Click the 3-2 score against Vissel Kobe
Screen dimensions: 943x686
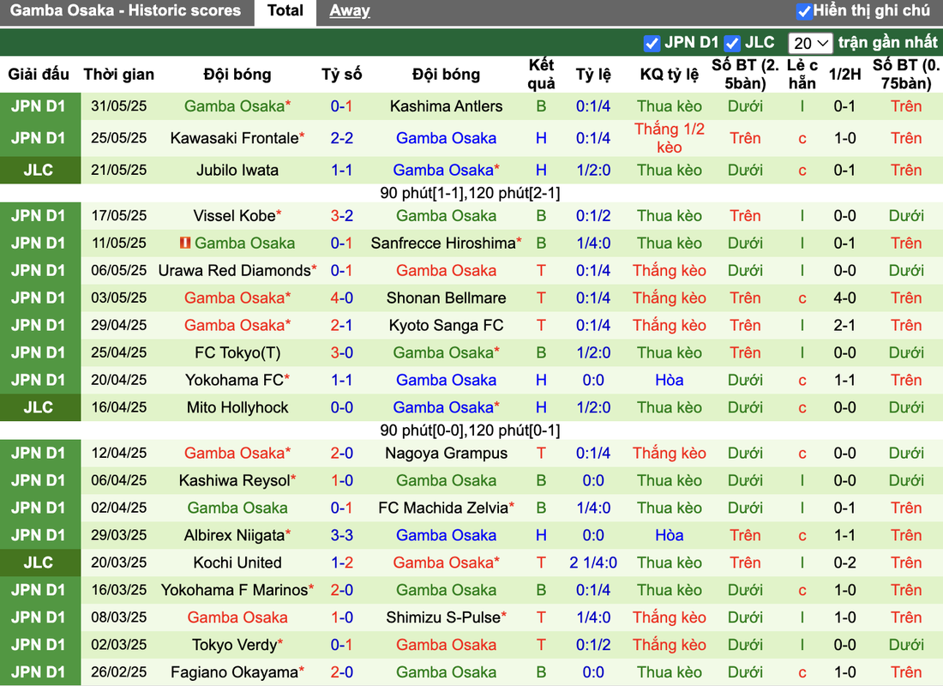341,215
